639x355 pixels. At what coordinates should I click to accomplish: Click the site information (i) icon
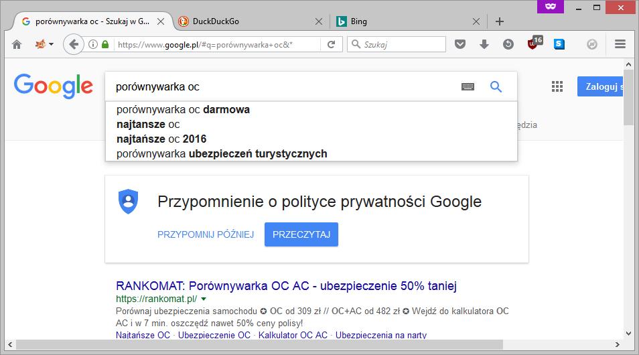pos(93,44)
